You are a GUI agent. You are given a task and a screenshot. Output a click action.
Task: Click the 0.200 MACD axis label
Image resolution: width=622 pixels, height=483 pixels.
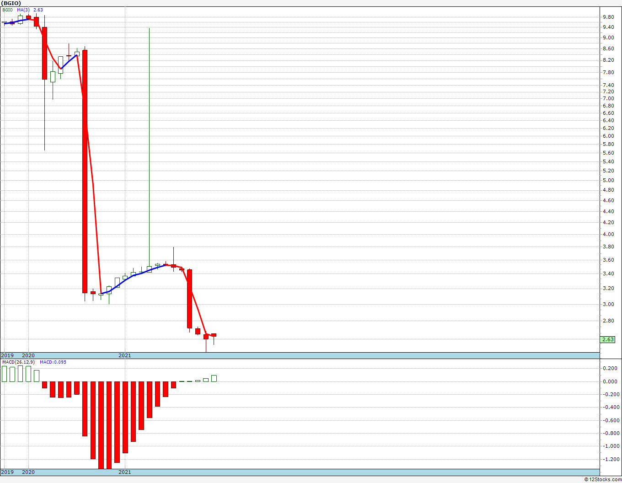(x=610, y=368)
